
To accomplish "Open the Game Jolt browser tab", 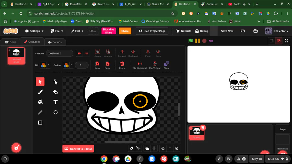I will pyautogui.click(x=212, y=4).
